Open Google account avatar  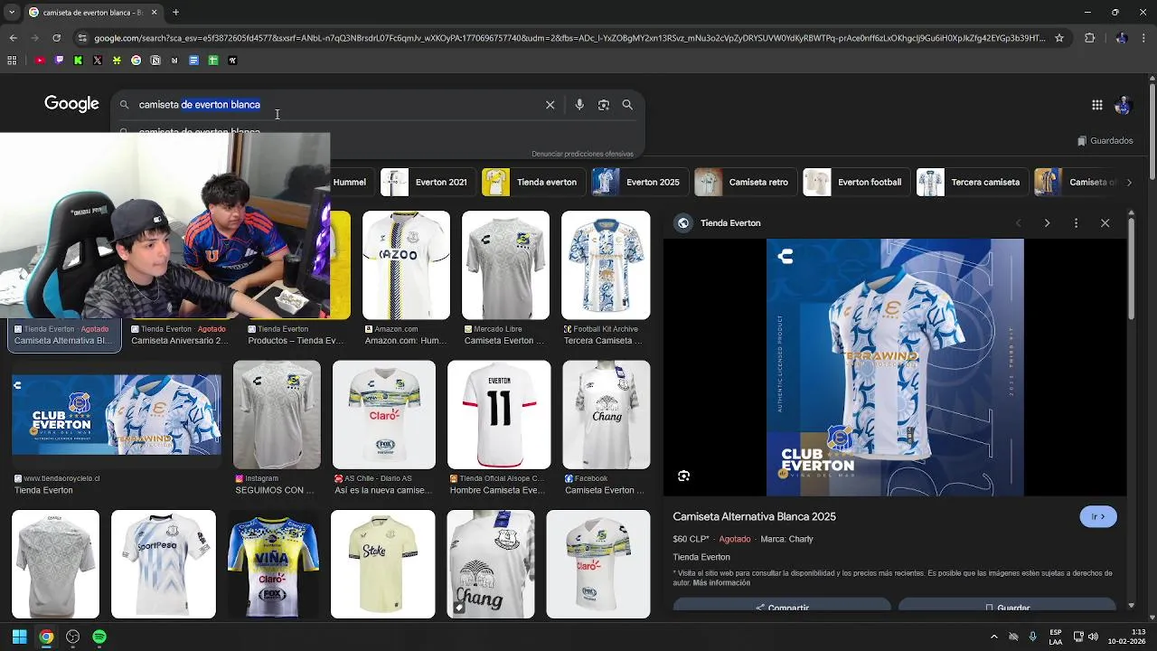(1123, 105)
